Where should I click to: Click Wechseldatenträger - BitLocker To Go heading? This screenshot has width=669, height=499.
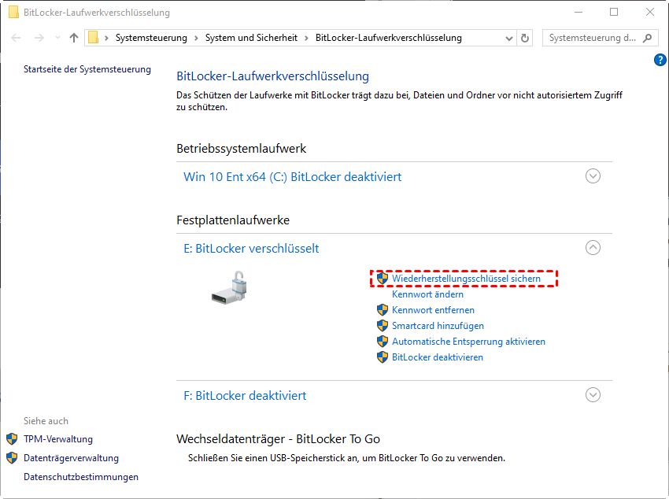pyautogui.click(x=278, y=439)
